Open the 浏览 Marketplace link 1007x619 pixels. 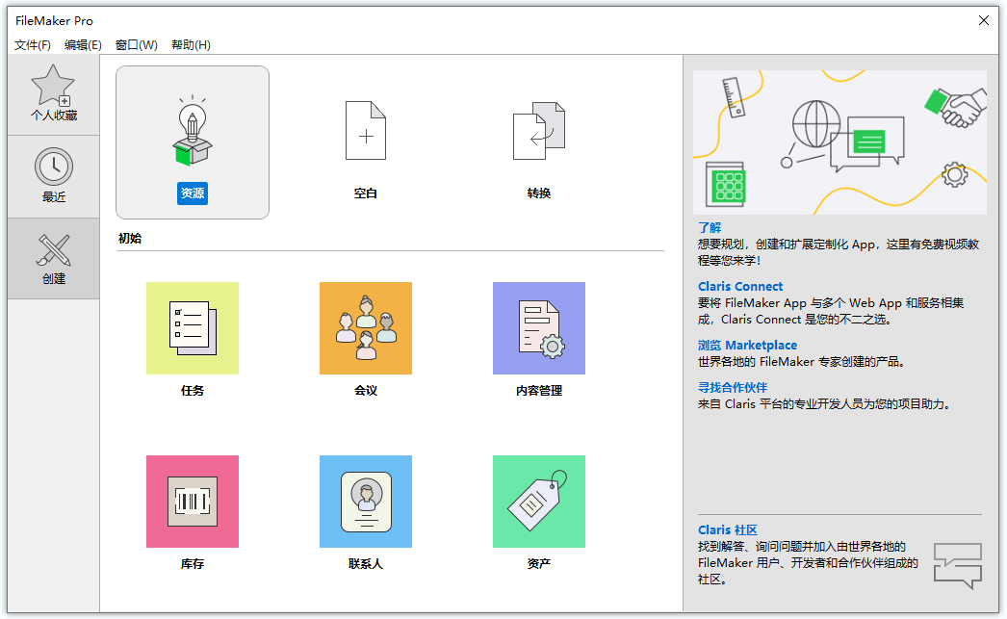point(747,346)
